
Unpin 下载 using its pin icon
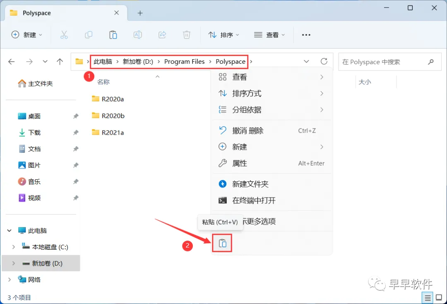click(76, 133)
